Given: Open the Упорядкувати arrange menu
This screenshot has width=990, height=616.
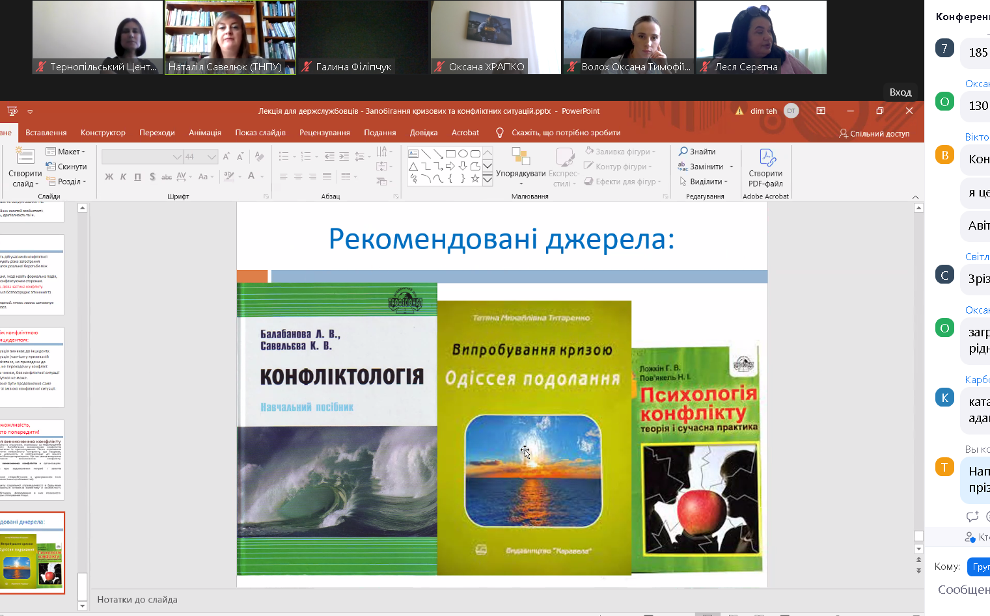Looking at the screenshot, I should coord(521,167).
